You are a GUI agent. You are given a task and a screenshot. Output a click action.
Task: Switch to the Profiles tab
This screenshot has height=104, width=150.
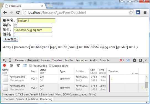[69, 60]
